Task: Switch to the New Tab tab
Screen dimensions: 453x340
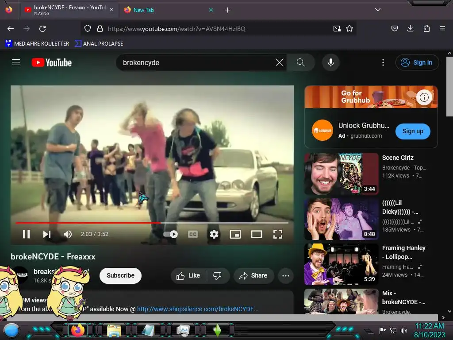Action: pyautogui.click(x=168, y=10)
